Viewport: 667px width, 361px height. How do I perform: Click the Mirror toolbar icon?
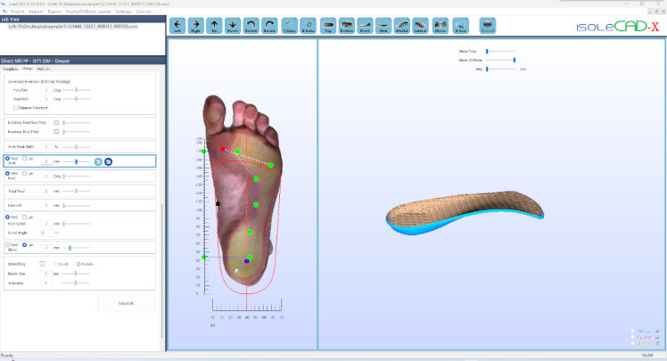[x=441, y=26]
